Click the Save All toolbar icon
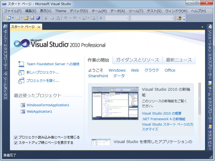This screenshot has height=161, width=215. point(38,18)
